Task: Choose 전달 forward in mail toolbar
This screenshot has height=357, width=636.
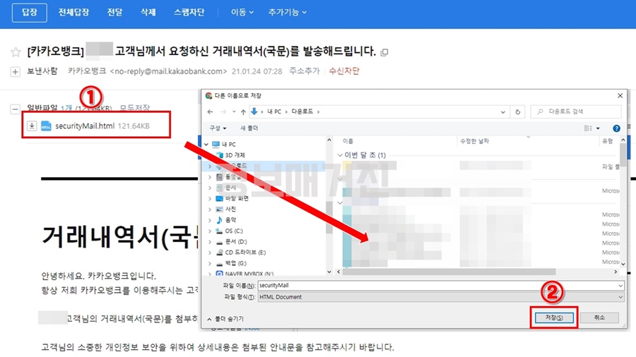Action: [114, 13]
